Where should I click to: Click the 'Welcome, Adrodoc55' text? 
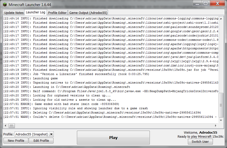[x=200, y=133]
